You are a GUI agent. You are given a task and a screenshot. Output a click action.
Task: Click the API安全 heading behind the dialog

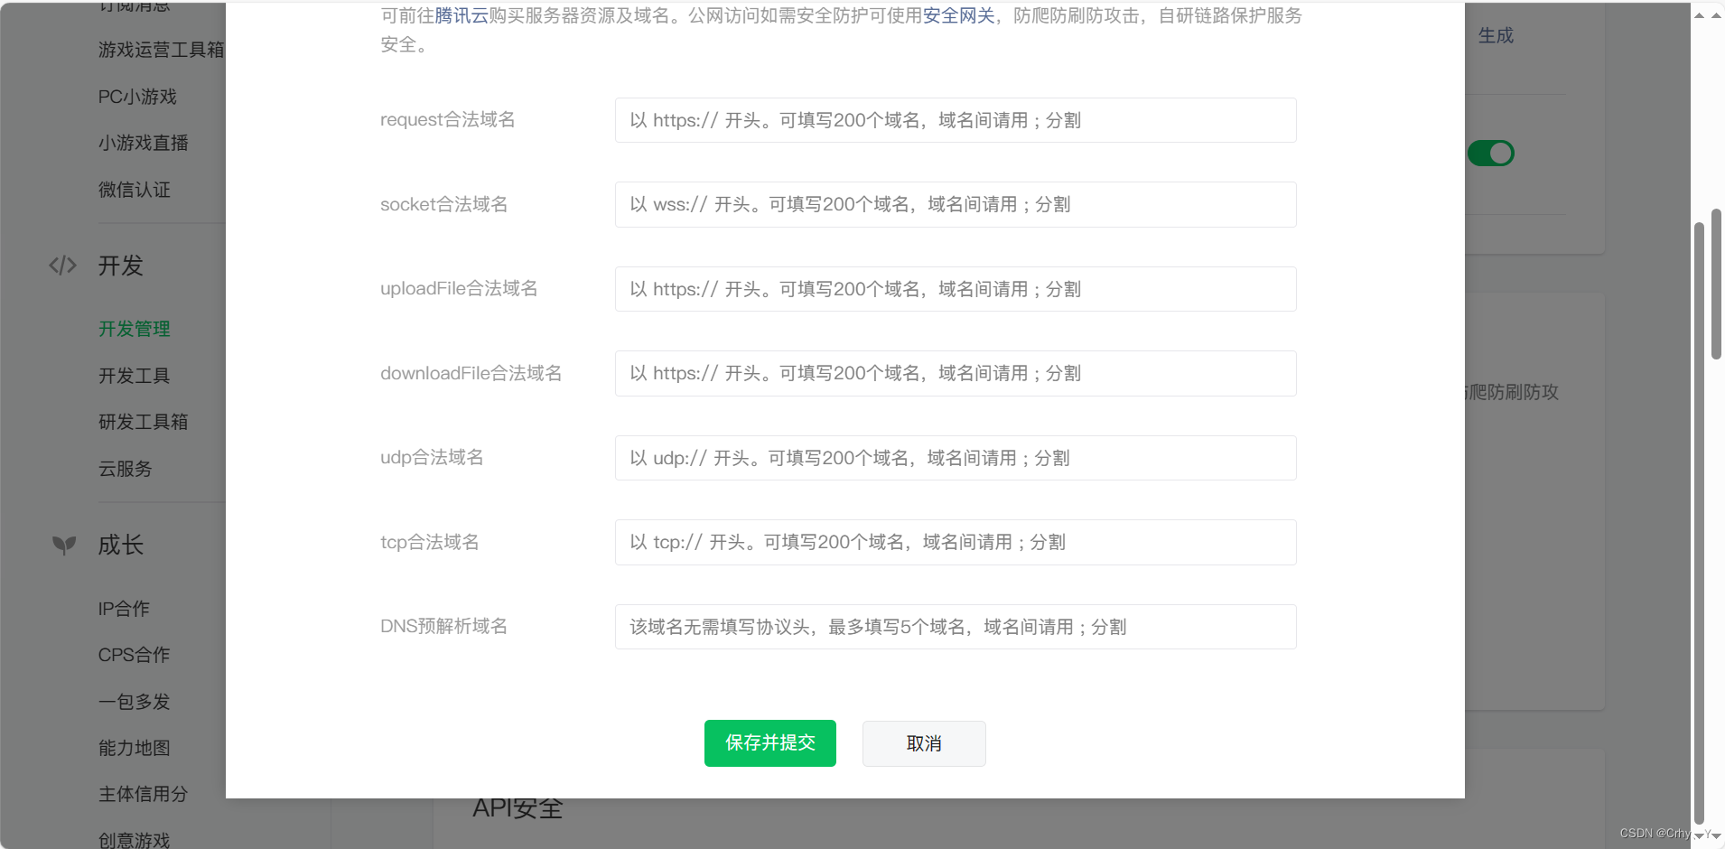517,808
